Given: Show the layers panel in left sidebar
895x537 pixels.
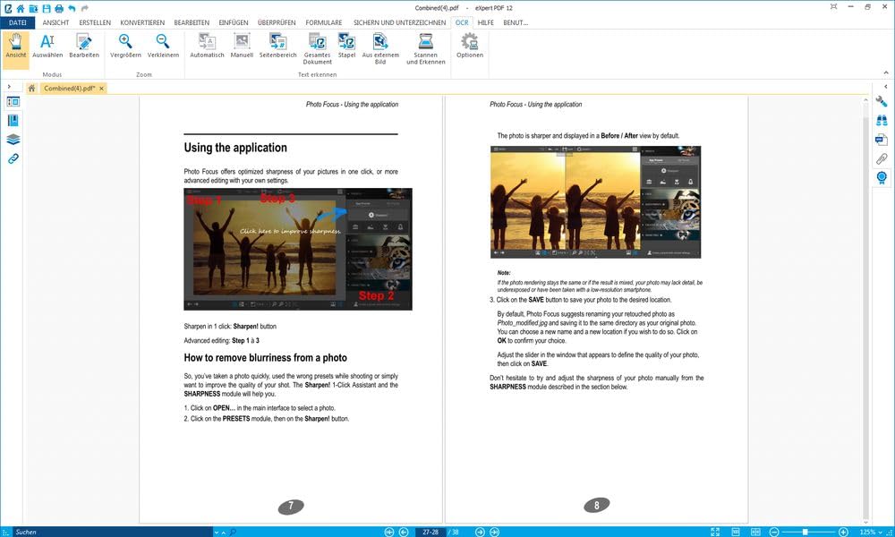Looking at the screenshot, I should point(13,140).
